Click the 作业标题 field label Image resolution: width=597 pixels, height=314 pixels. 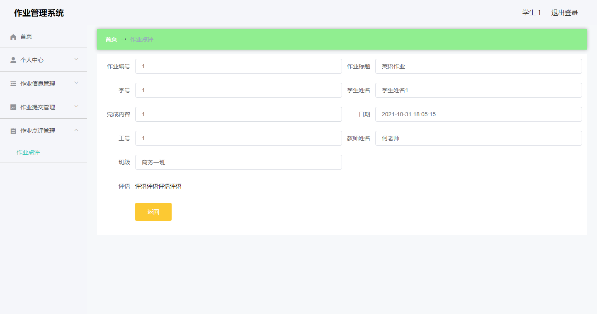359,66
